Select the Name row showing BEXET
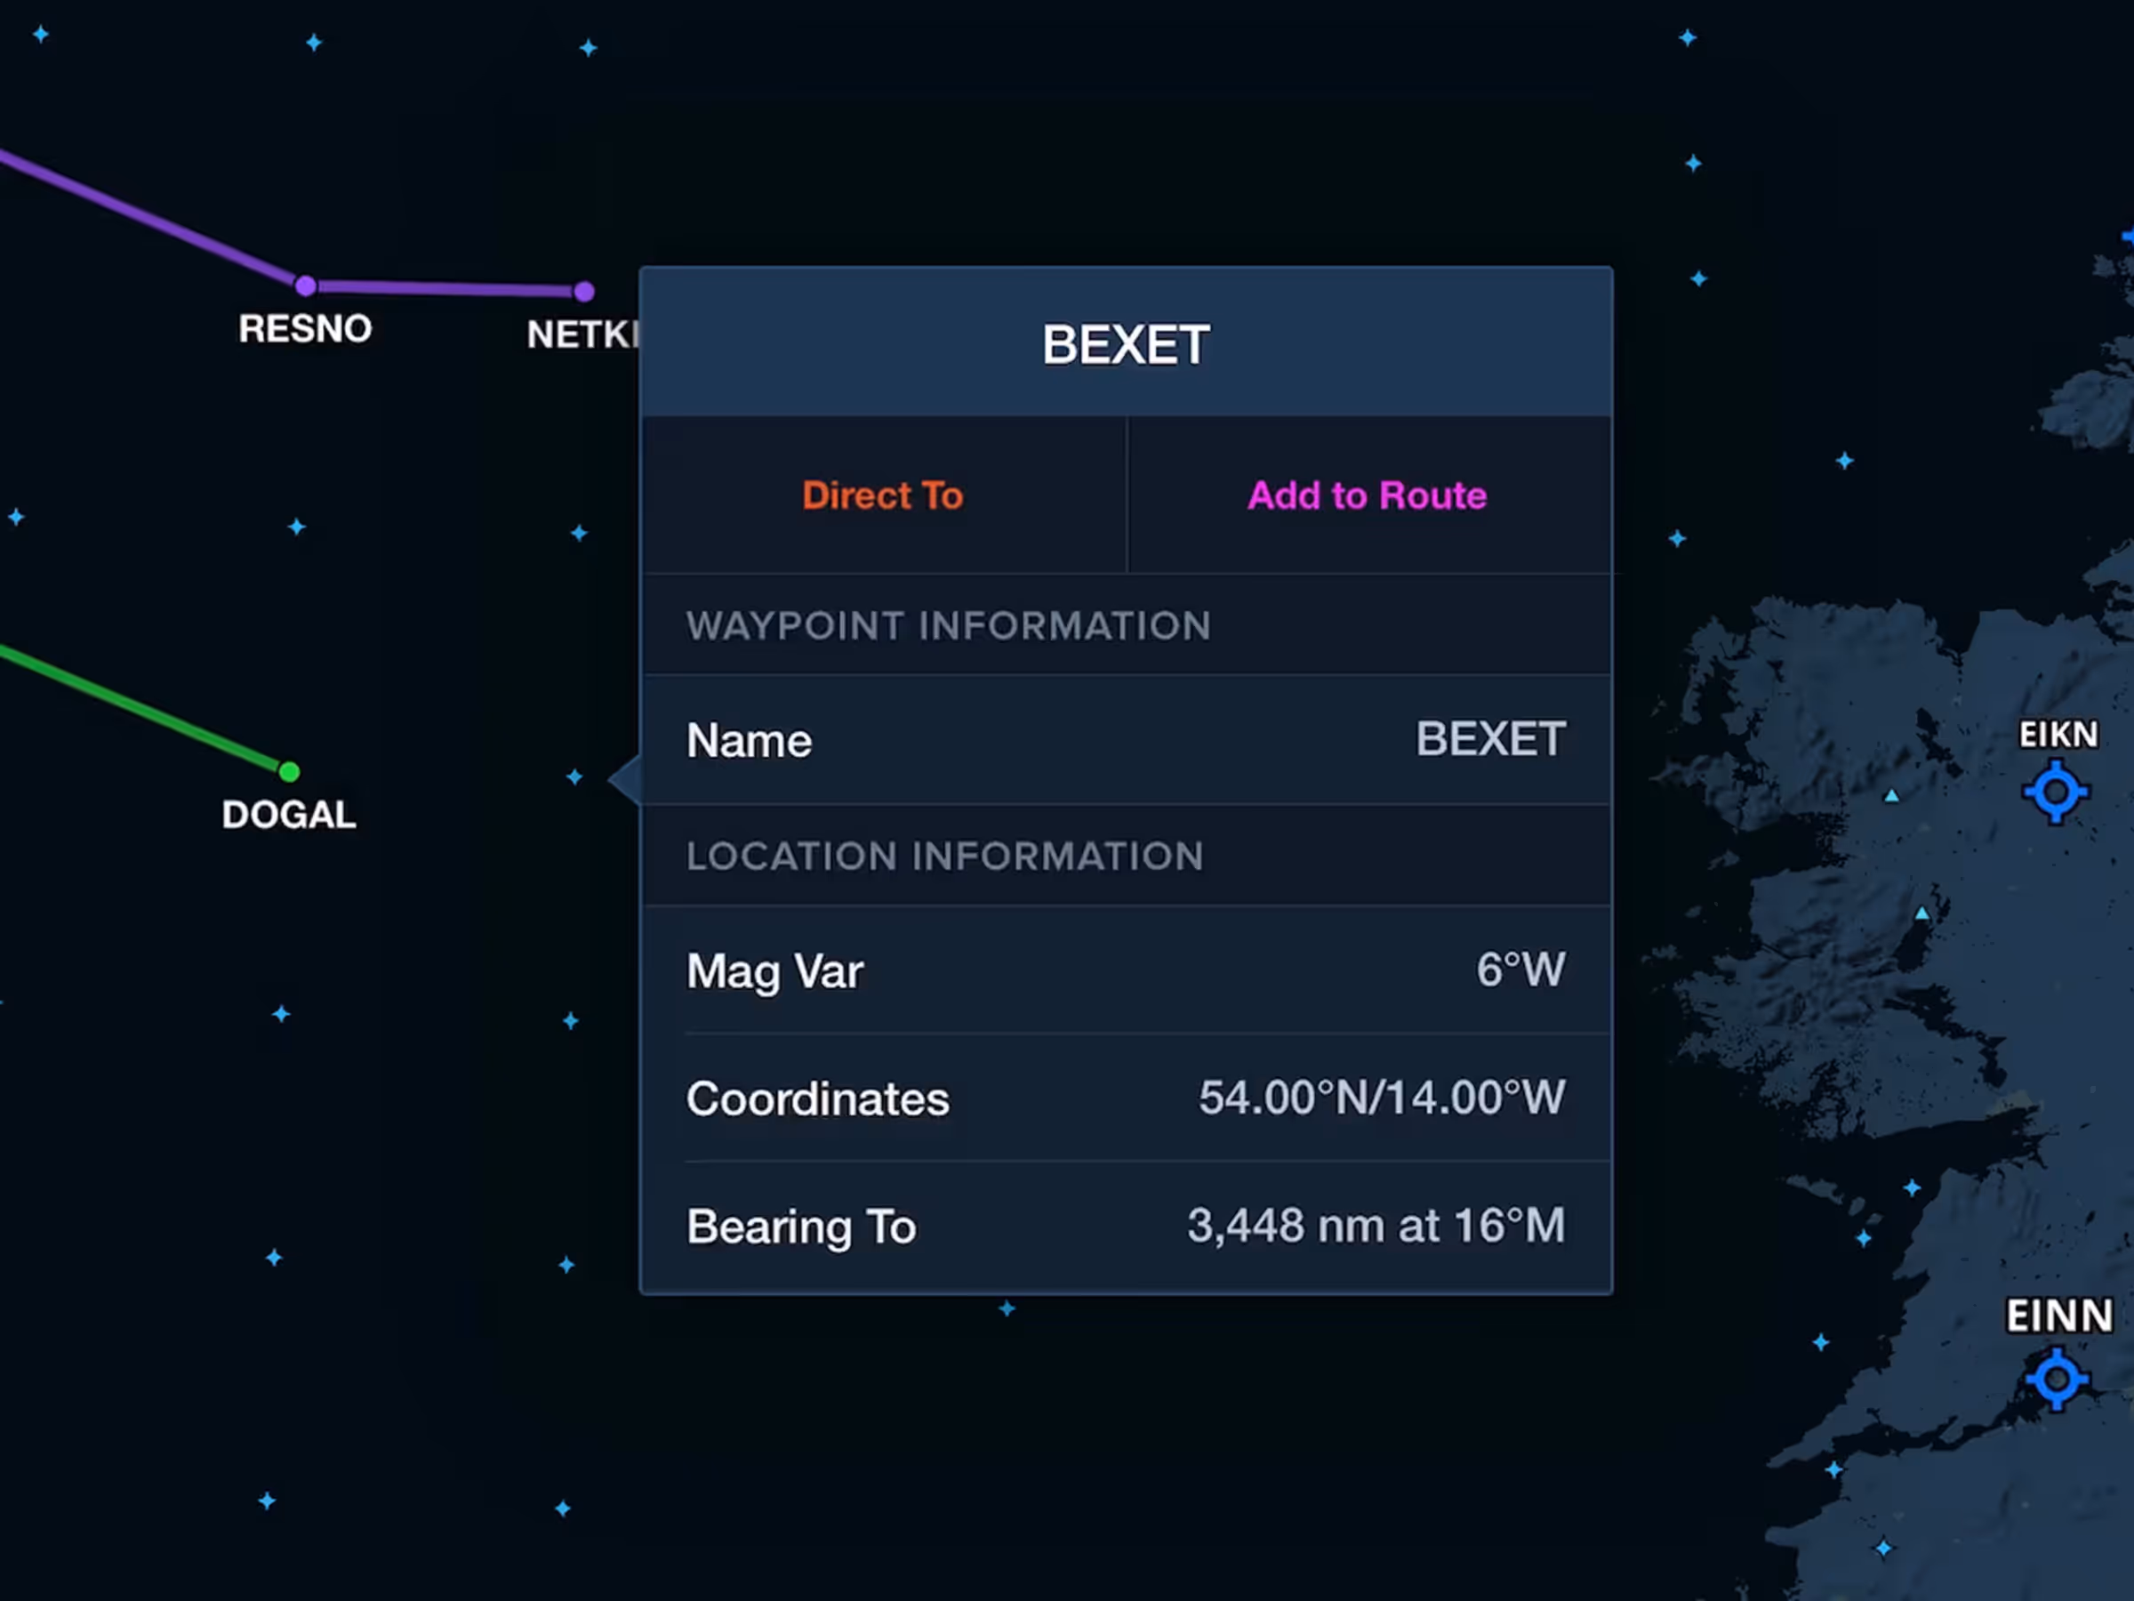This screenshot has width=2134, height=1601. point(1126,740)
